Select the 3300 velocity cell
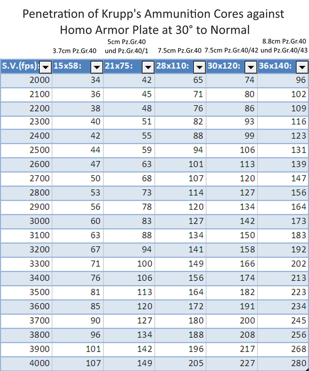 click(x=26, y=264)
